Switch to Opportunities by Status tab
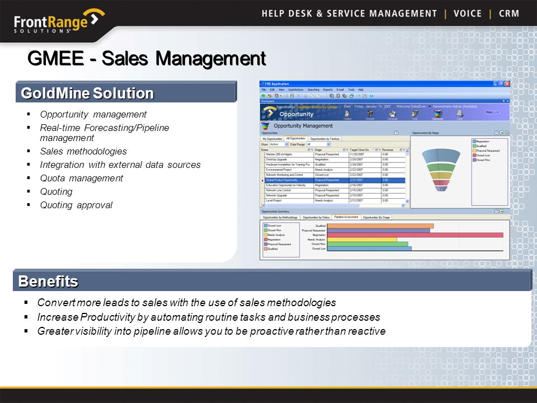Viewport: 537px width, 403px height. click(x=316, y=217)
